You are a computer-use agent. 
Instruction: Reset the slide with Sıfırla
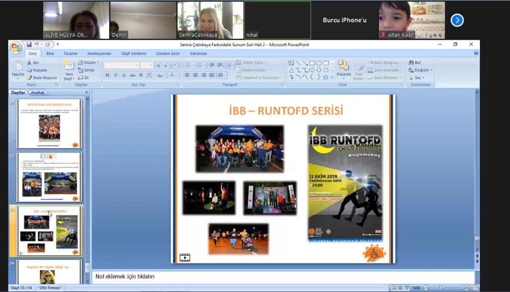[x=86, y=70]
